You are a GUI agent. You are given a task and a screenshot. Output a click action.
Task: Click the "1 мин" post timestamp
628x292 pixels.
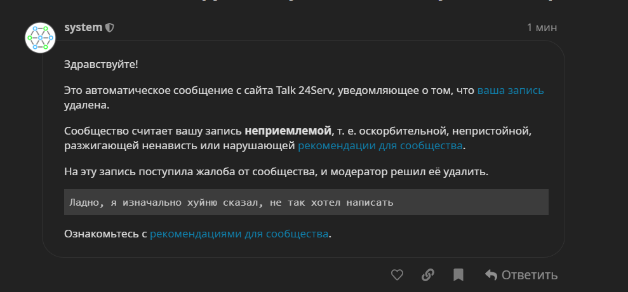[x=542, y=28]
